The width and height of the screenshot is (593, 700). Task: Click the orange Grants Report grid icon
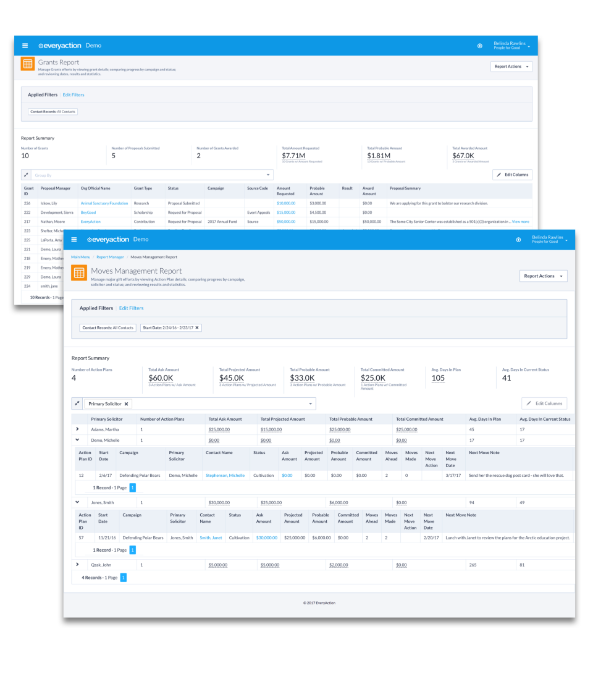(27, 63)
